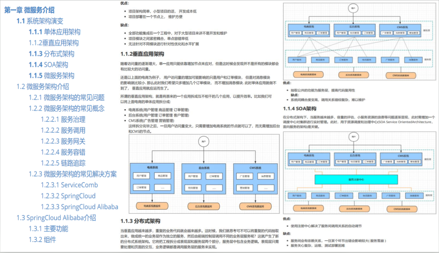Click 用户 circle in the vertical architecture diagram
439x253 pixels.
tap(203, 141)
